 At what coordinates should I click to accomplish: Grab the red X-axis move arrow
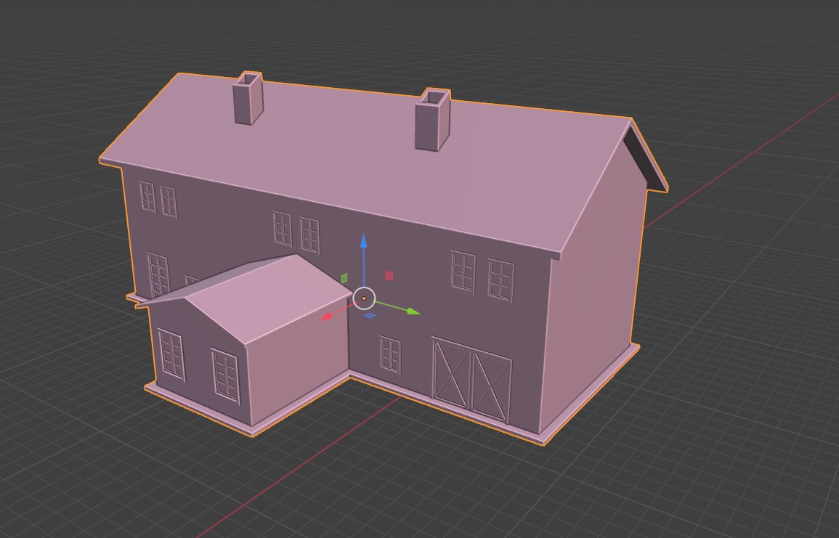(326, 317)
